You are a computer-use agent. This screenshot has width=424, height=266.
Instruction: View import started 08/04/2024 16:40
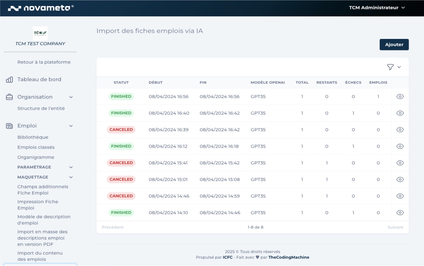click(400, 113)
